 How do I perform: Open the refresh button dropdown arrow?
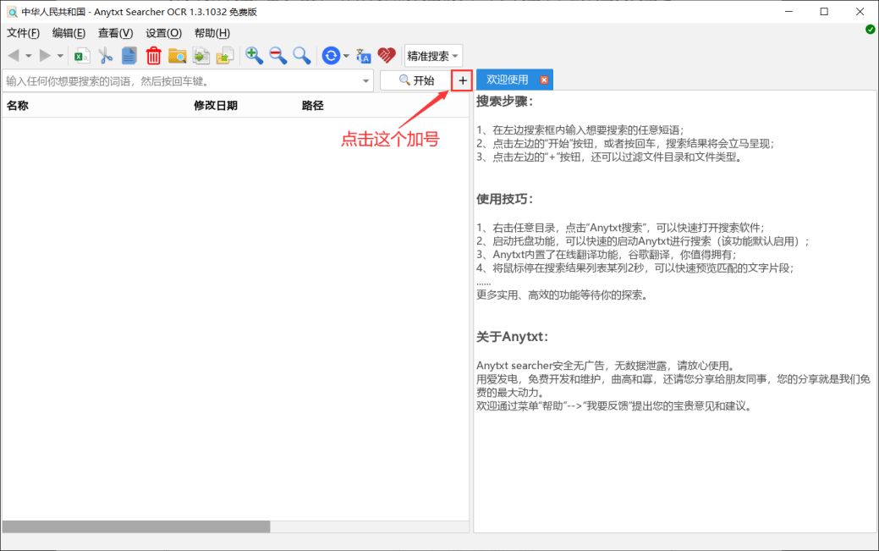346,56
